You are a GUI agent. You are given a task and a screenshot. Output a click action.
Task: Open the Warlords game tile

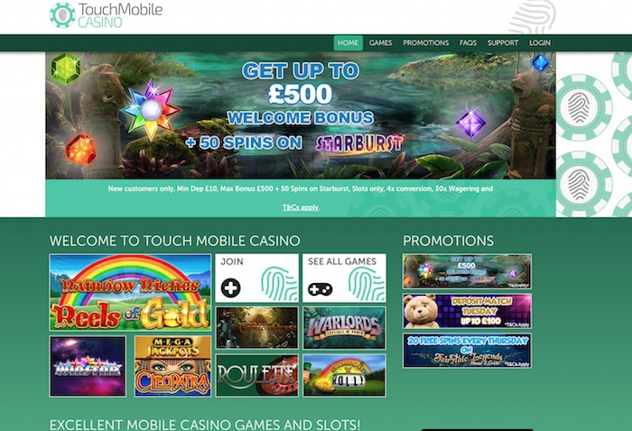coord(344,327)
